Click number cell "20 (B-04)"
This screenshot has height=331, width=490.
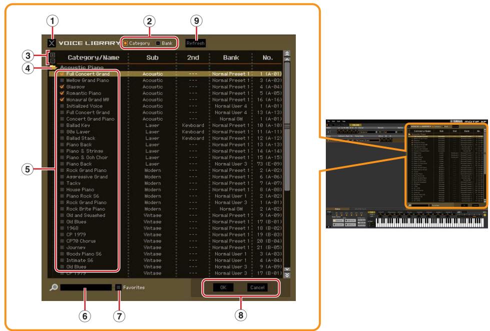coord(269,241)
